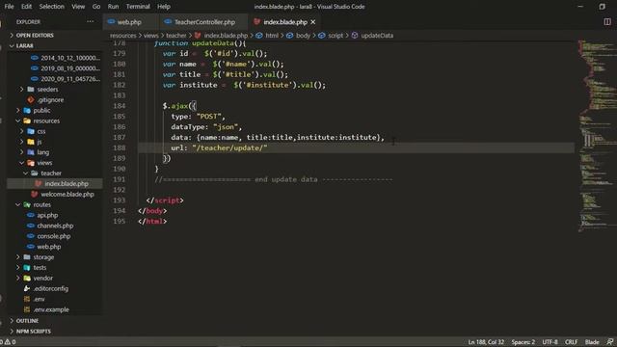Viewport: 617px width, 347px height.
Task: Select index.blade.php in the explorer
Action: point(67,184)
